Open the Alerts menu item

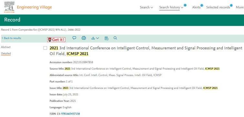(x=196, y=7)
